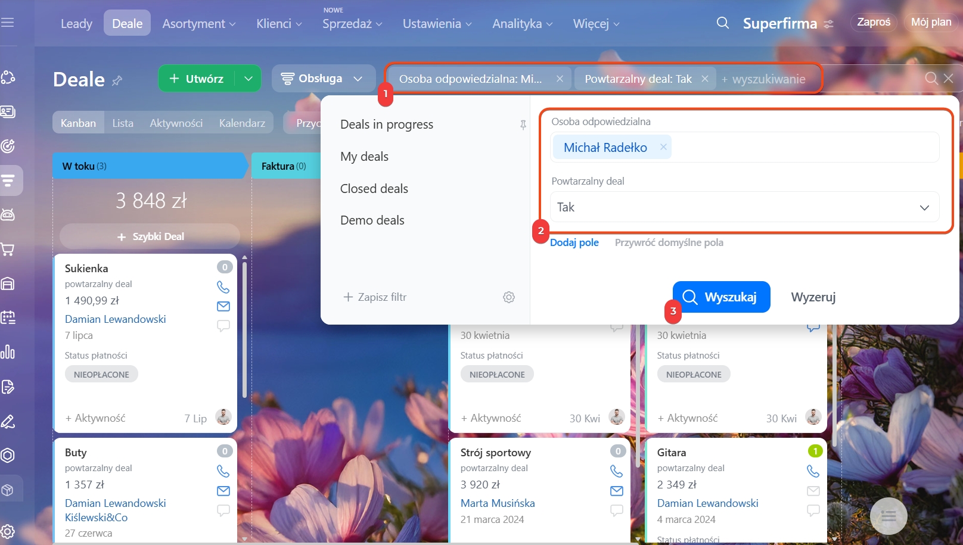The image size is (963, 545).
Task: Click the Osoba odpowiedzialna input field
Action: tap(744, 147)
